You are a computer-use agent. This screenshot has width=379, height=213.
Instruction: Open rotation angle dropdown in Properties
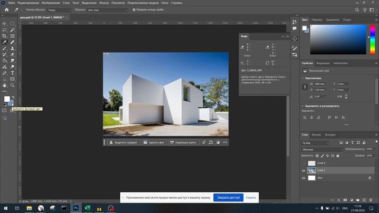pyautogui.click(x=325, y=96)
